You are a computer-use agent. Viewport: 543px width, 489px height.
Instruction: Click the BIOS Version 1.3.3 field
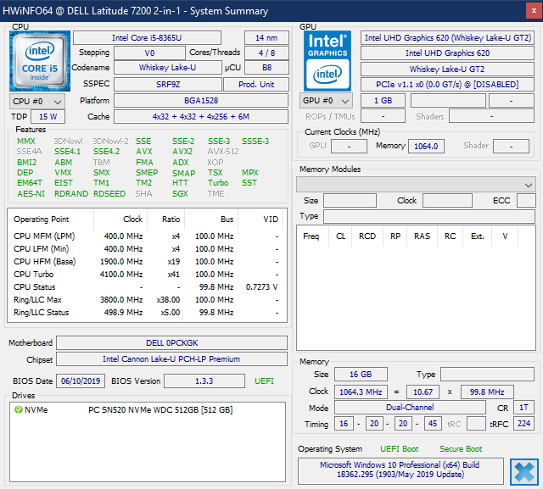tap(205, 381)
